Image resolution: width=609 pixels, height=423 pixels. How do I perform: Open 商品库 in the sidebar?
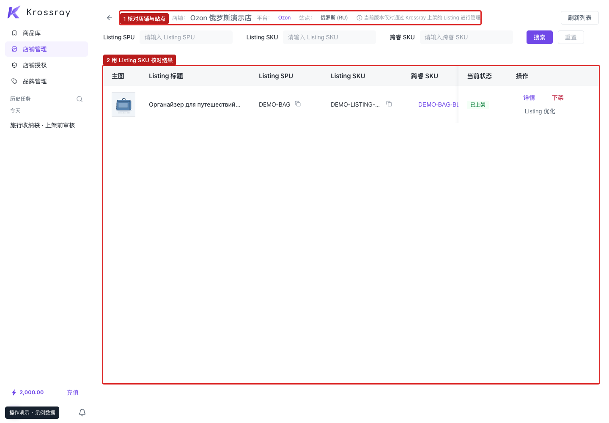[47, 33]
